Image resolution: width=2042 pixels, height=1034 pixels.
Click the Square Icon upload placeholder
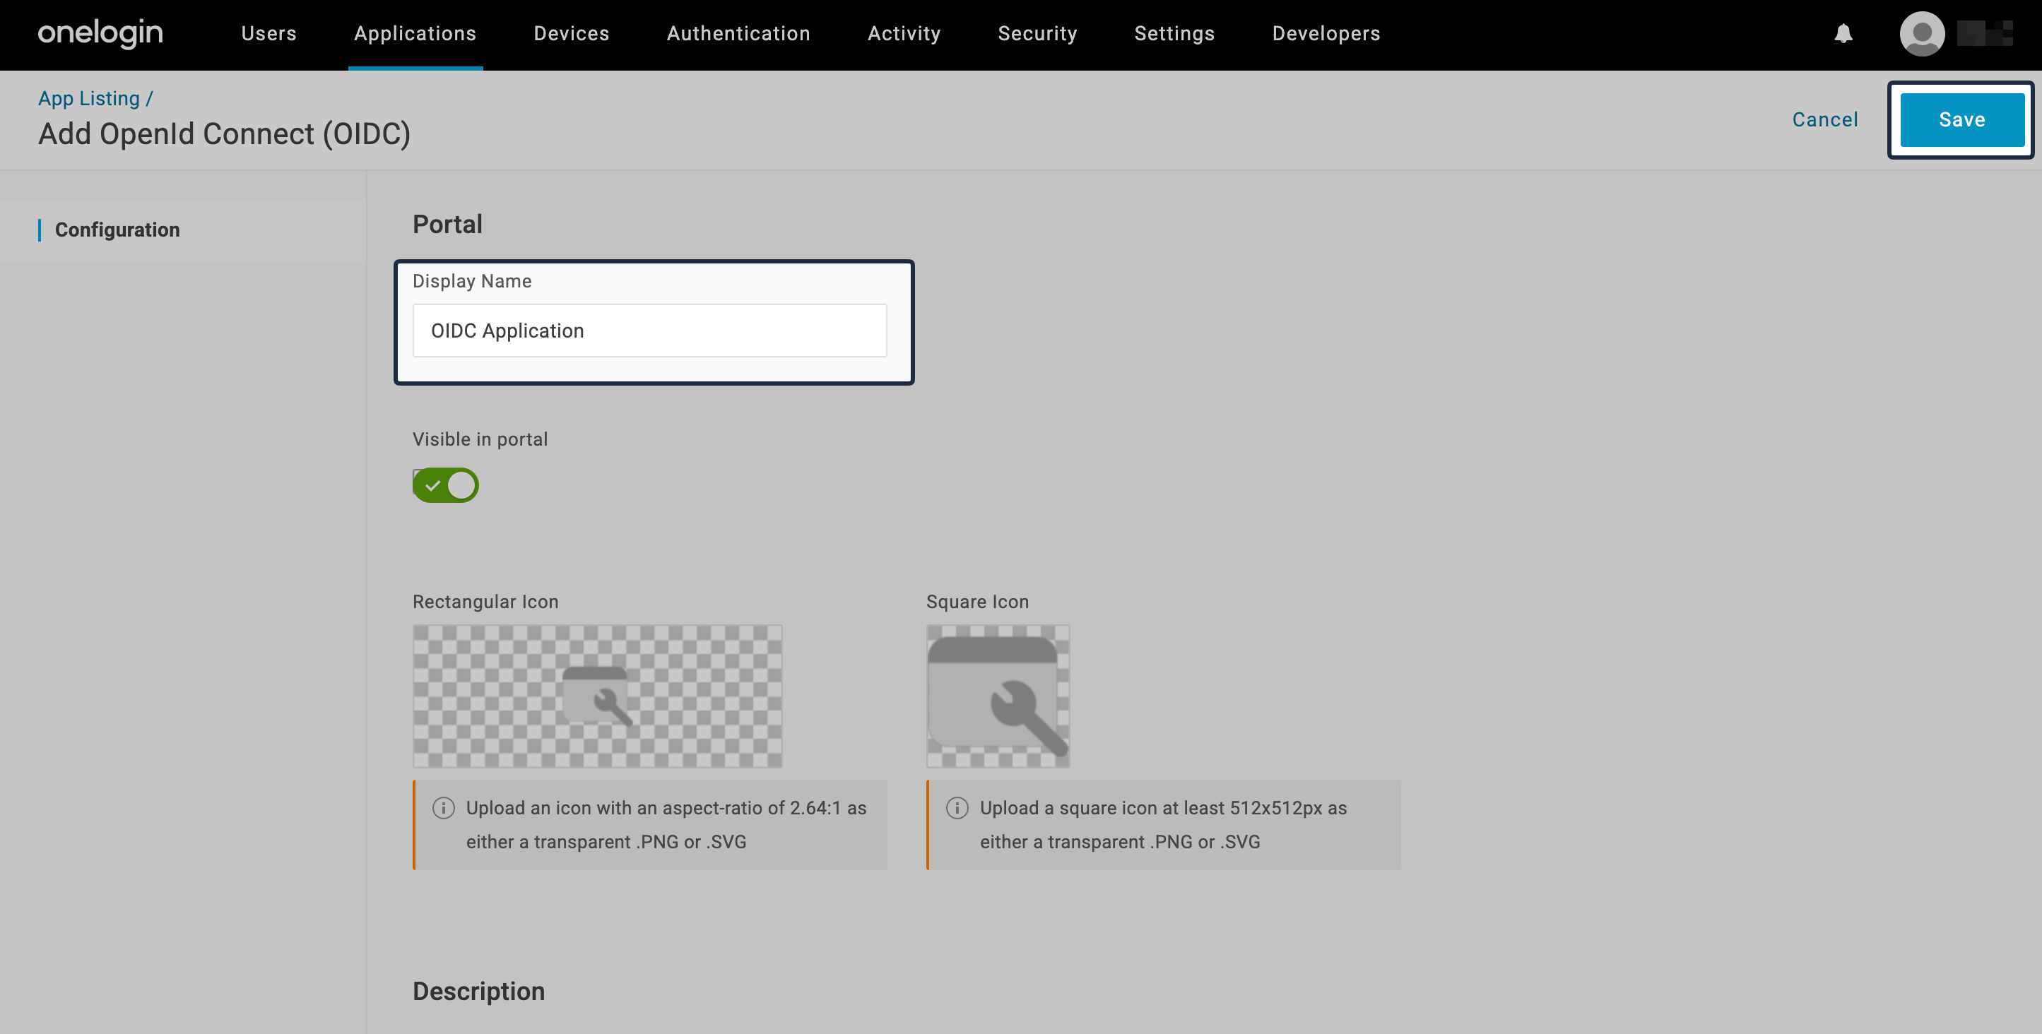[998, 696]
